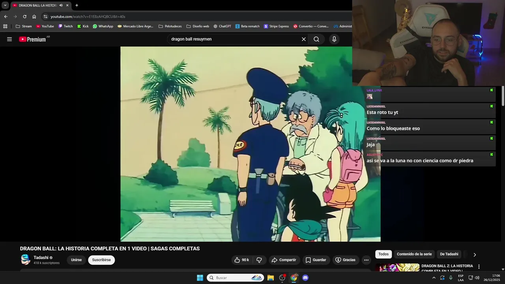505x284 pixels.
Task: Open the Diseño web bookmark folder
Action: point(198,26)
